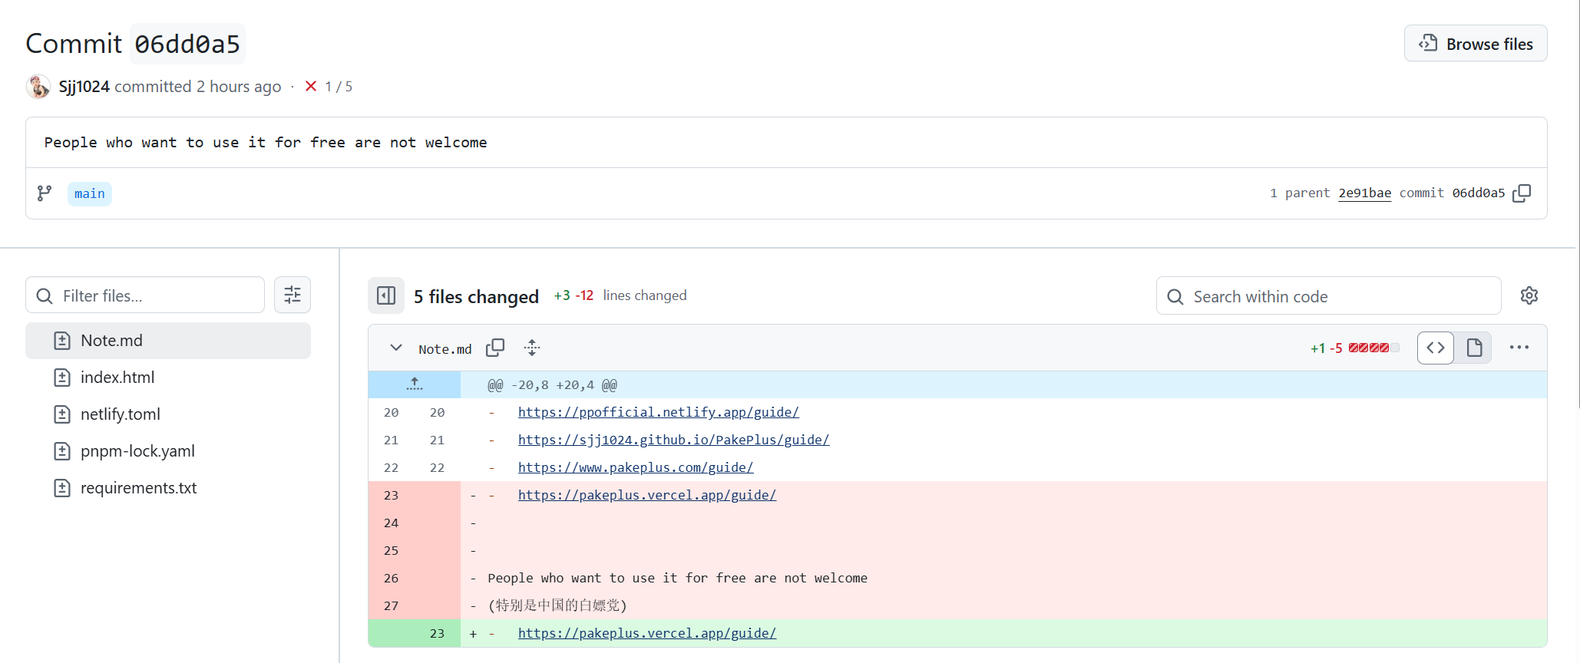Viewport: 1580px width, 663px height.
Task: Click the Browse files button
Action: (x=1475, y=44)
